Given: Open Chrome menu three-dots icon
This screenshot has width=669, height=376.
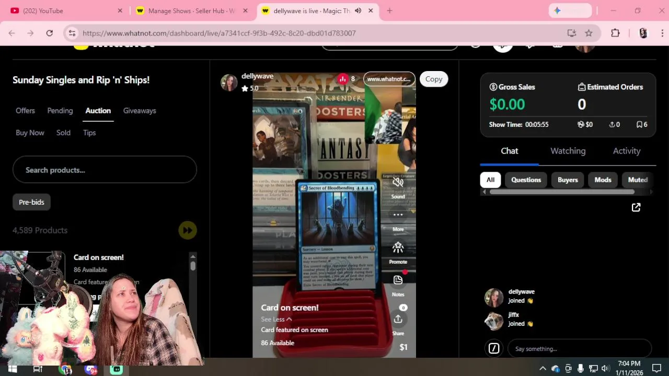Looking at the screenshot, I should [662, 33].
